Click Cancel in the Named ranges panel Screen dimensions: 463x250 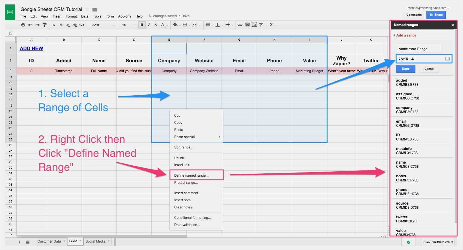tap(429, 69)
